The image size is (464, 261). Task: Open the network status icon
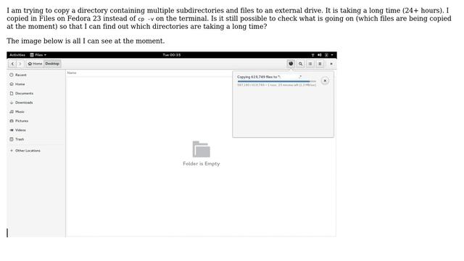click(x=312, y=55)
